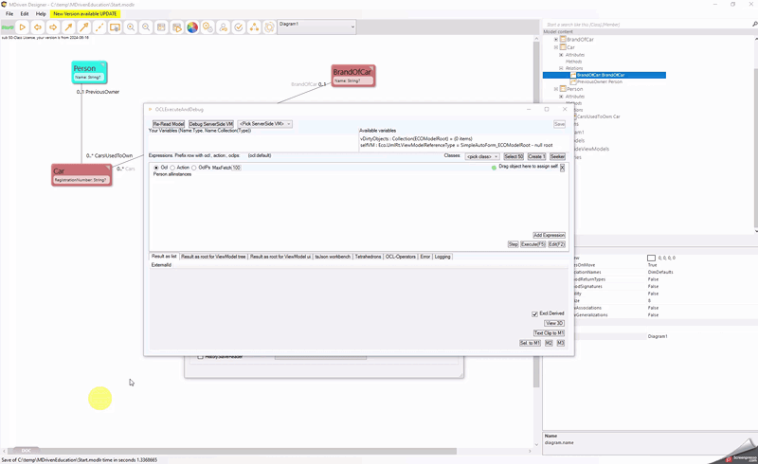
Task: Click the zoom out magnifier icon
Action: pos(145,27)
